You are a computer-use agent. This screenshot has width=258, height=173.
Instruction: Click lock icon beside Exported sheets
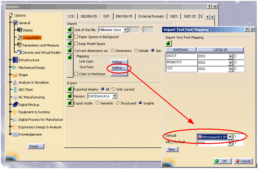point(70,89)
